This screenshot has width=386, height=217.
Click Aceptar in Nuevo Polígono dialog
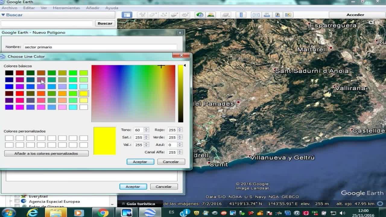click(133, 187)
